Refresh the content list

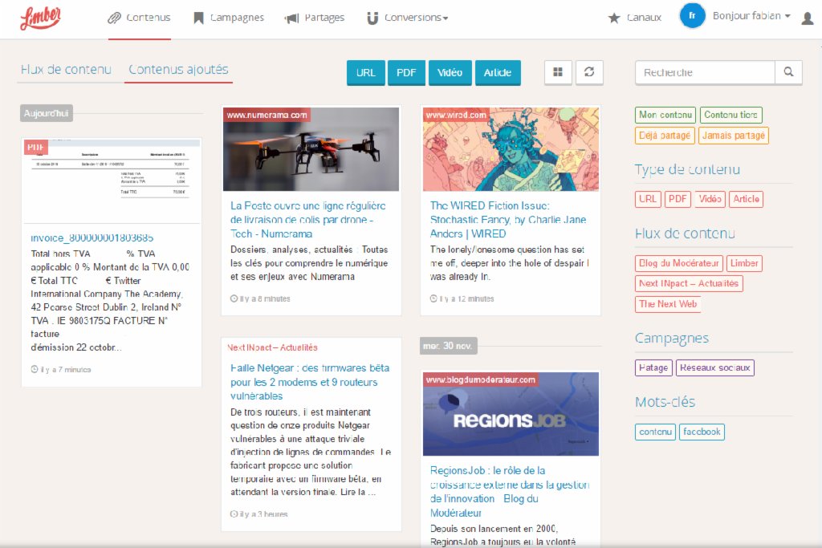589,72
